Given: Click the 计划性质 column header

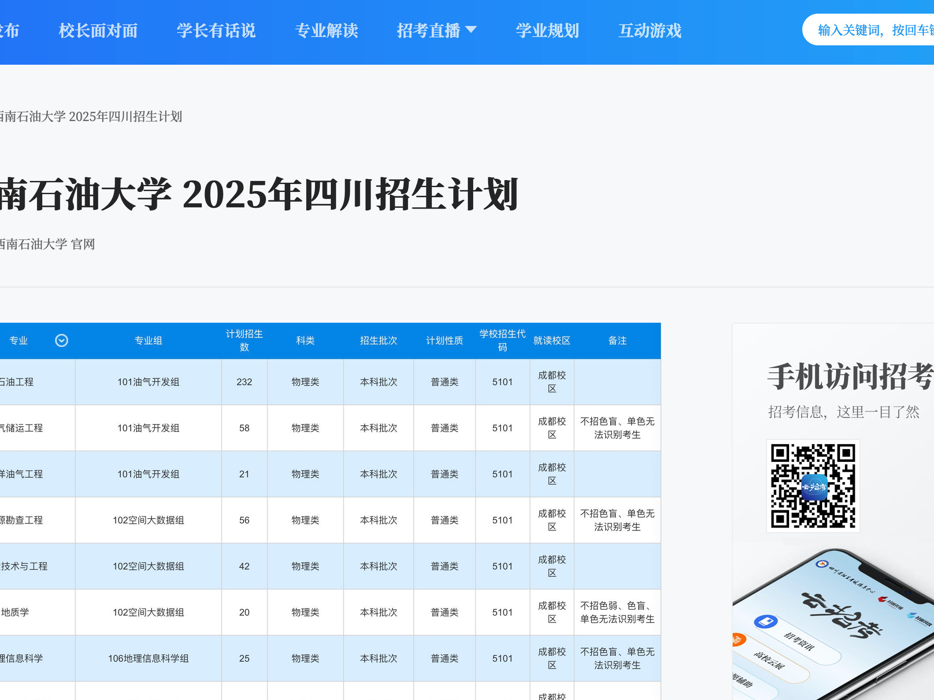Looking at the screenshot, I should [445, 341].
